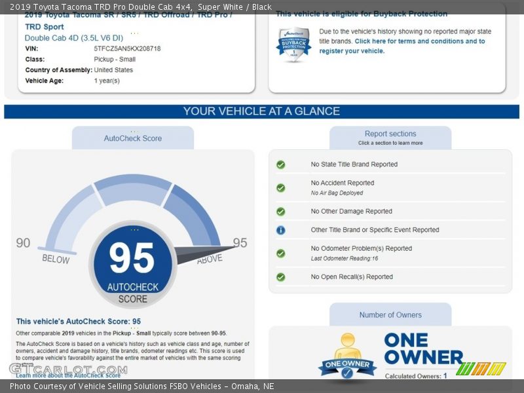
Task: Click 'TRD Sport' model heading
Action: pos(44,27)
